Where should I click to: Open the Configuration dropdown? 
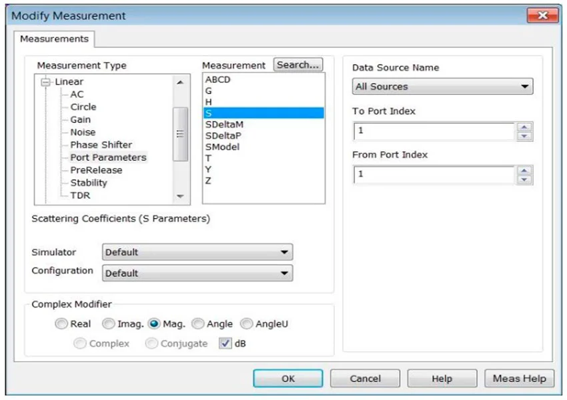[197, 273]
